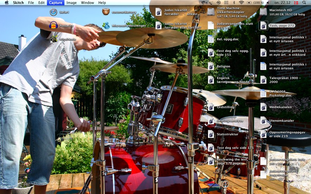The image size is (311, 194).
Task: Click the phone modem status icon
Action: [x=211, y=2]
